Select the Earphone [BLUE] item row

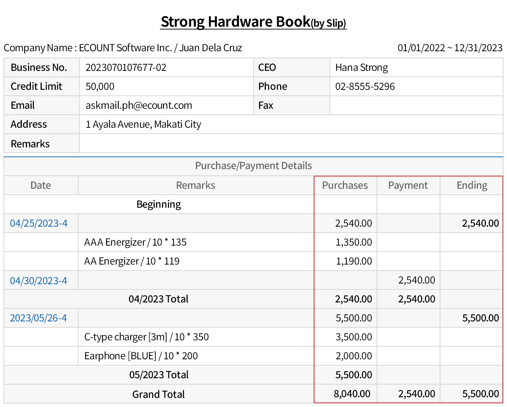141,356
